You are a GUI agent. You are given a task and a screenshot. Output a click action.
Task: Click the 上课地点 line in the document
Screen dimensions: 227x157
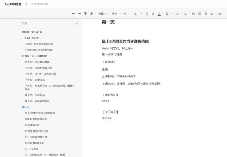coord(131,84)
